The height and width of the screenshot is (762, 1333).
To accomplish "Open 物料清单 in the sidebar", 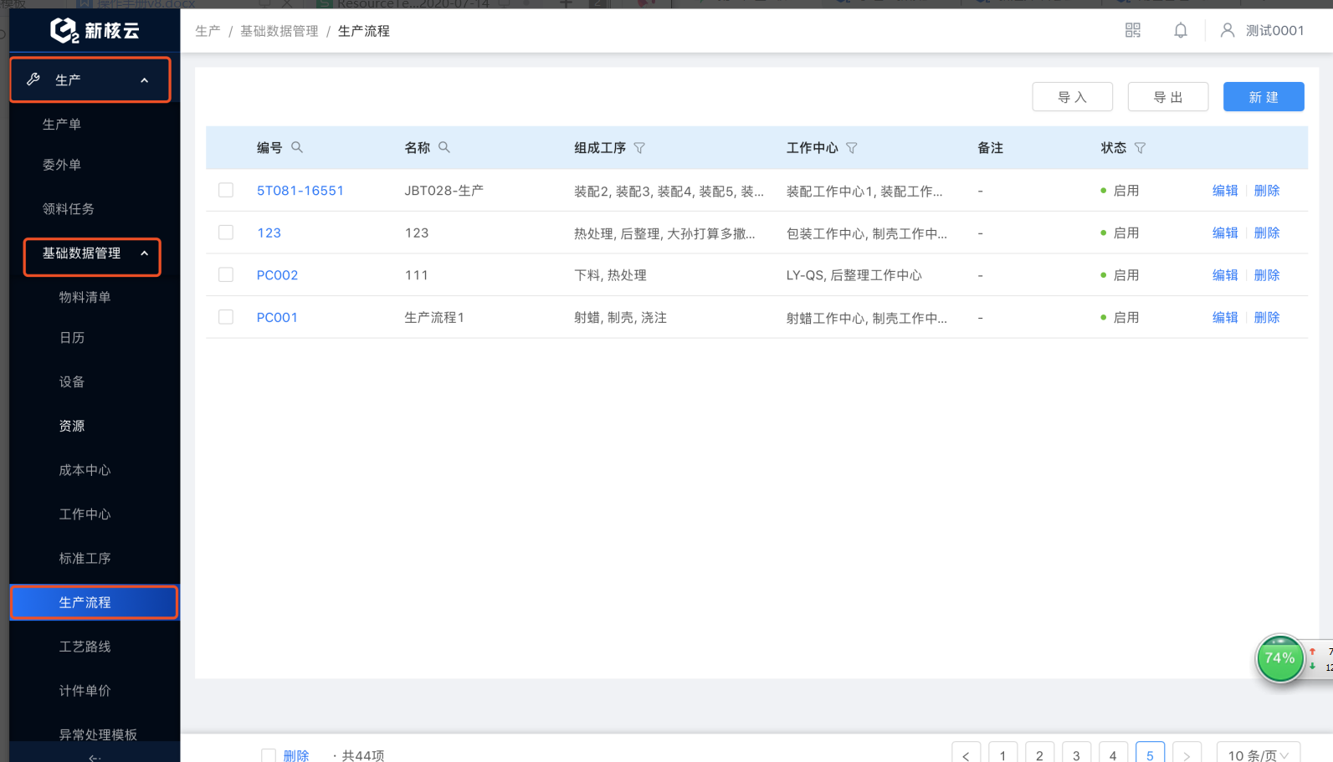I will pos(85,297).
